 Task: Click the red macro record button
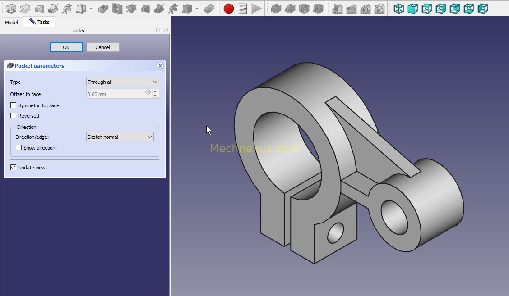pyautogui.click(x=229, y=8)
